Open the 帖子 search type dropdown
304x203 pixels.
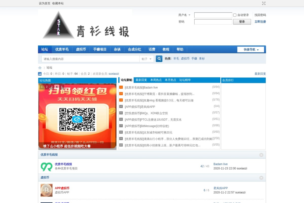[x=147, y=59]
